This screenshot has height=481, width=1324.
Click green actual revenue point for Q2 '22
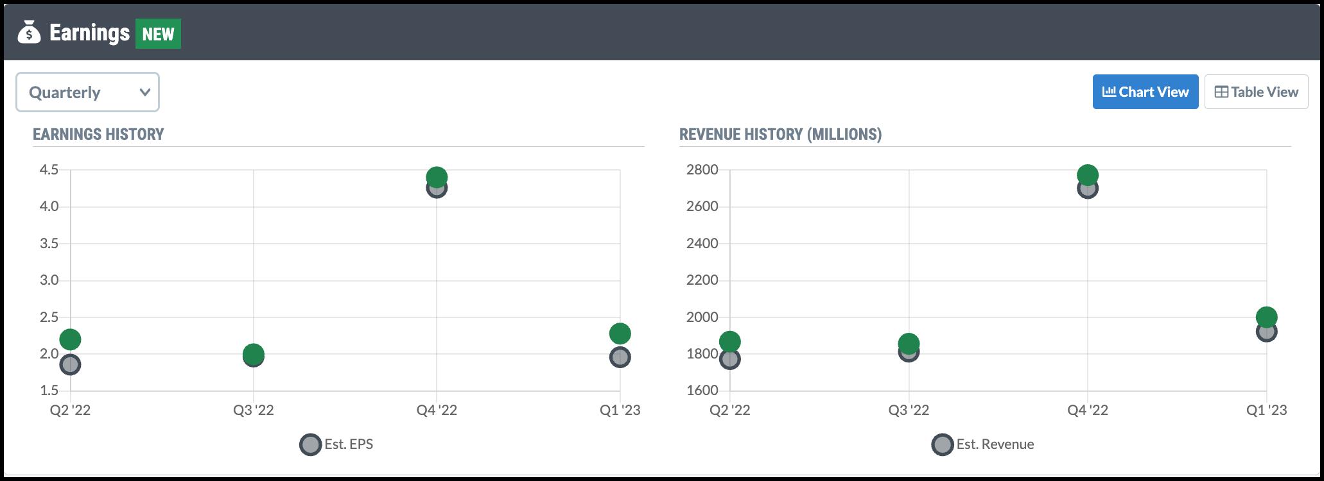coord(730,341)
